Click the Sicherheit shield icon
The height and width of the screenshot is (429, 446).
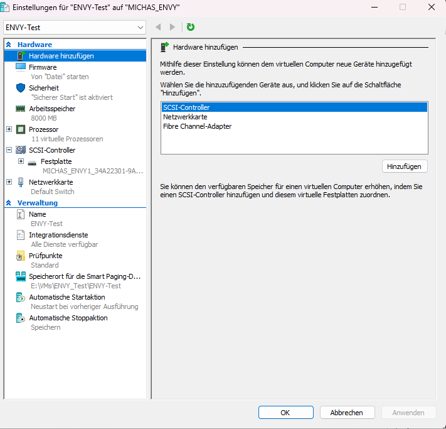(21, 88)
